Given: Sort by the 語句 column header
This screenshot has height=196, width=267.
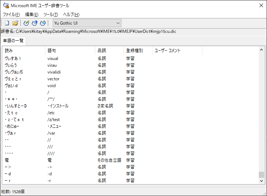Looking at the screenshot, I should click(x=70, y=51).
